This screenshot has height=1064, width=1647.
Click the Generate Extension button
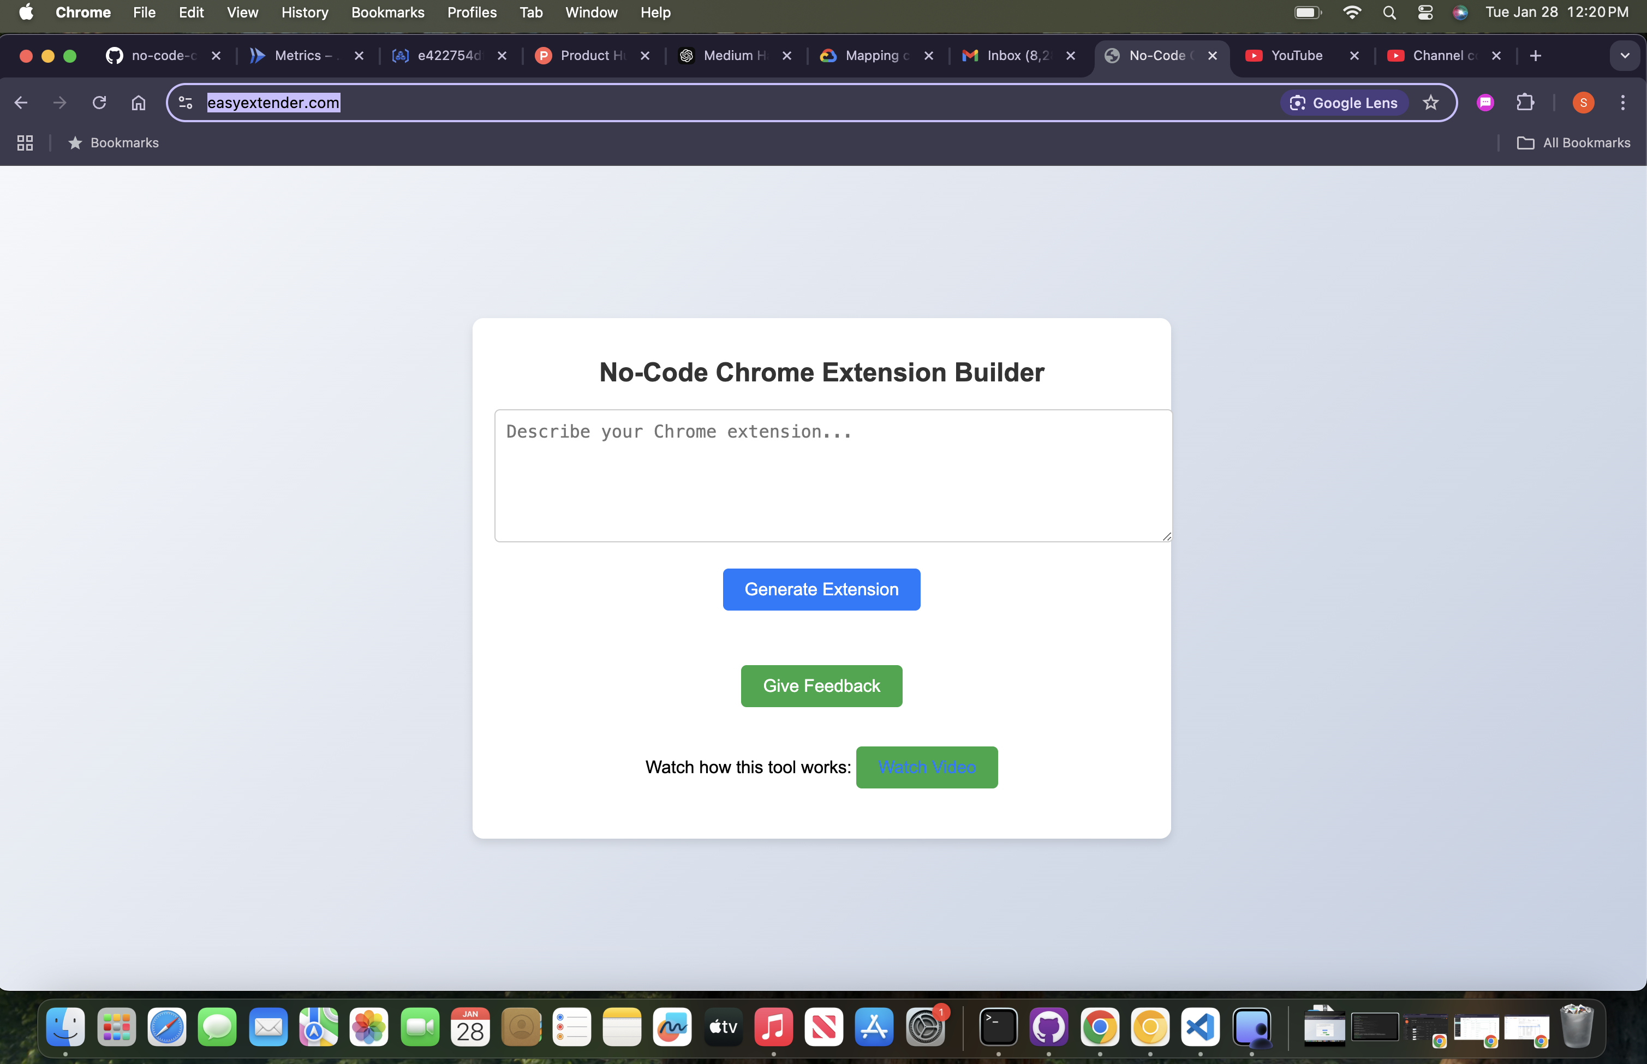(821, 589)
